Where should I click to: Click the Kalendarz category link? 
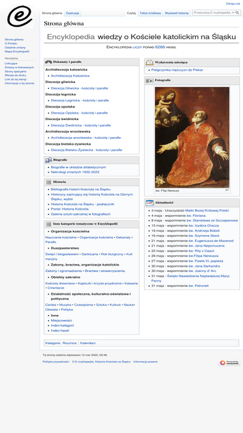[88, 343]
